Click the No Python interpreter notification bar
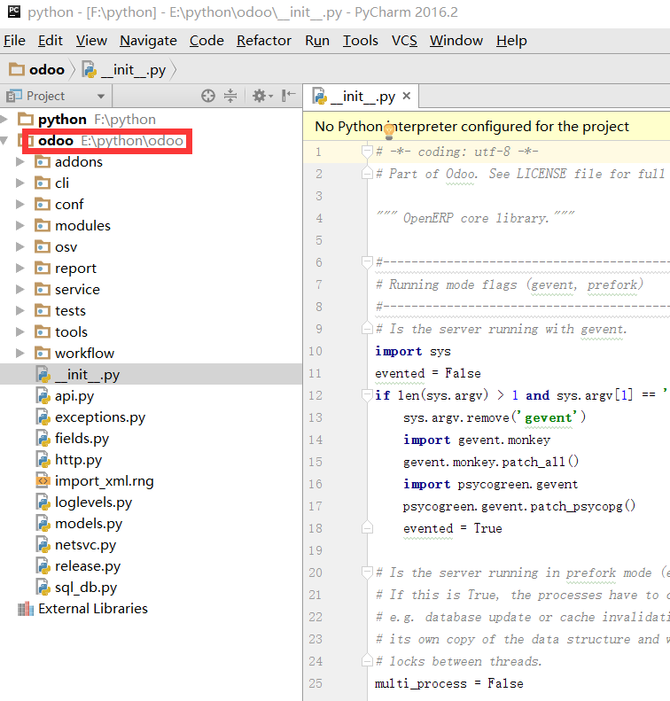The width and height of the screenshot is (670, 701). tap(487, 127)
